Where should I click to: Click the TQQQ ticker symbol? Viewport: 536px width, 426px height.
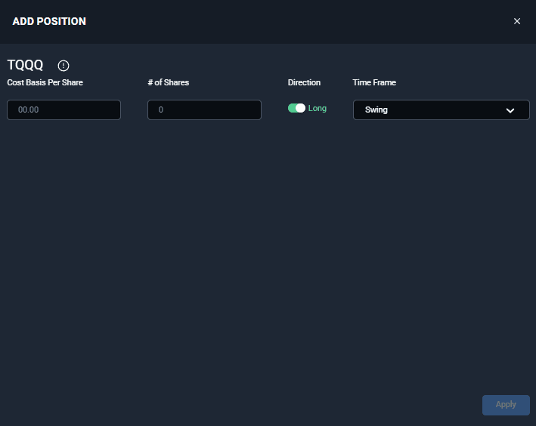click(25, 65)
